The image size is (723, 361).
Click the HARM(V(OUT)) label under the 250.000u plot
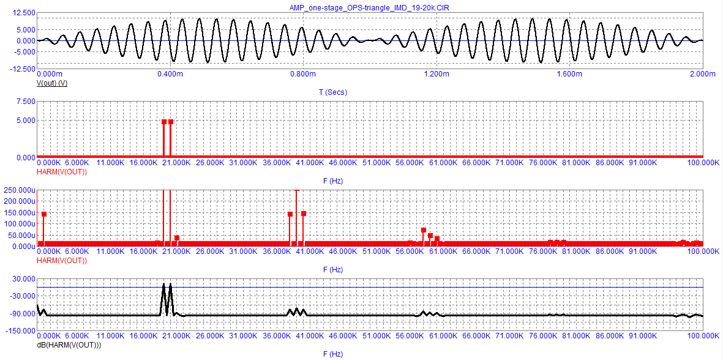tap(61, 261)
